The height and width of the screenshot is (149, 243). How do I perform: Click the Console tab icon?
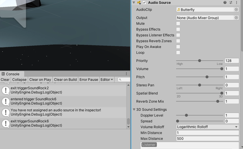pos(3,74)
